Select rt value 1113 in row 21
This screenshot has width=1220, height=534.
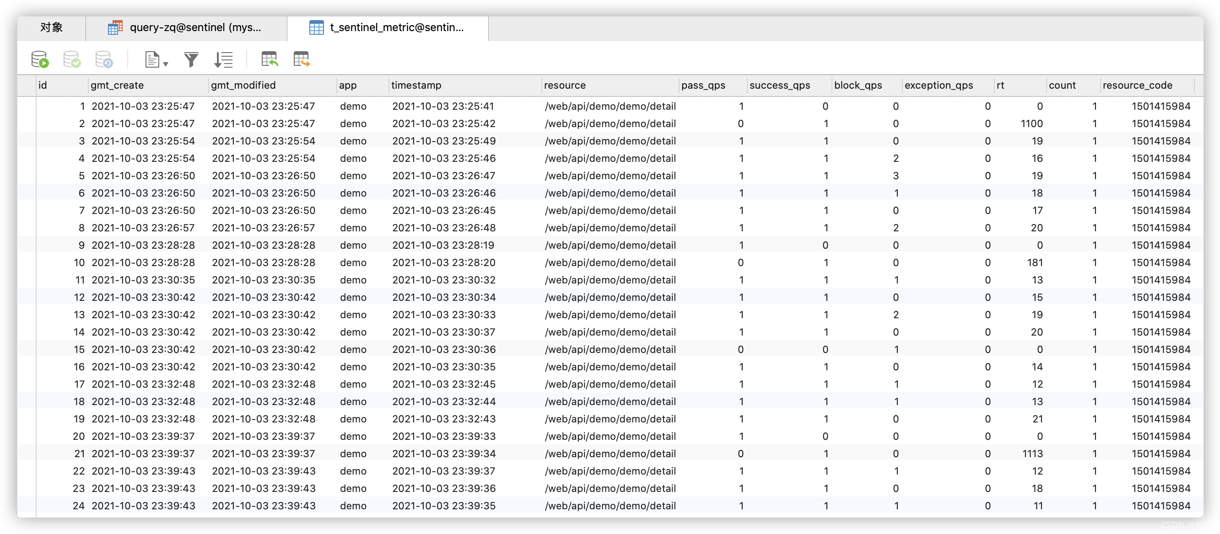point(1032,454)
